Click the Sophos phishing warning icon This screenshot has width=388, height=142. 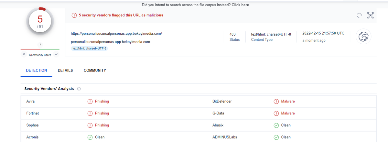(x=90, y=125)
